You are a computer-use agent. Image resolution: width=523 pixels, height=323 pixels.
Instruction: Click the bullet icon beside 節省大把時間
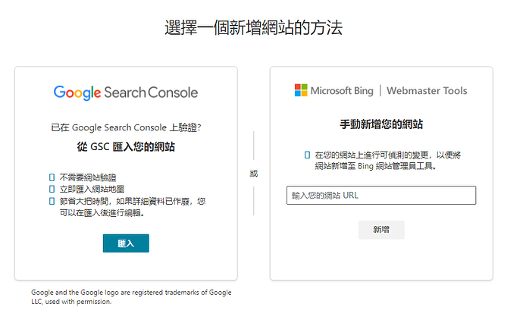(52, 201)
